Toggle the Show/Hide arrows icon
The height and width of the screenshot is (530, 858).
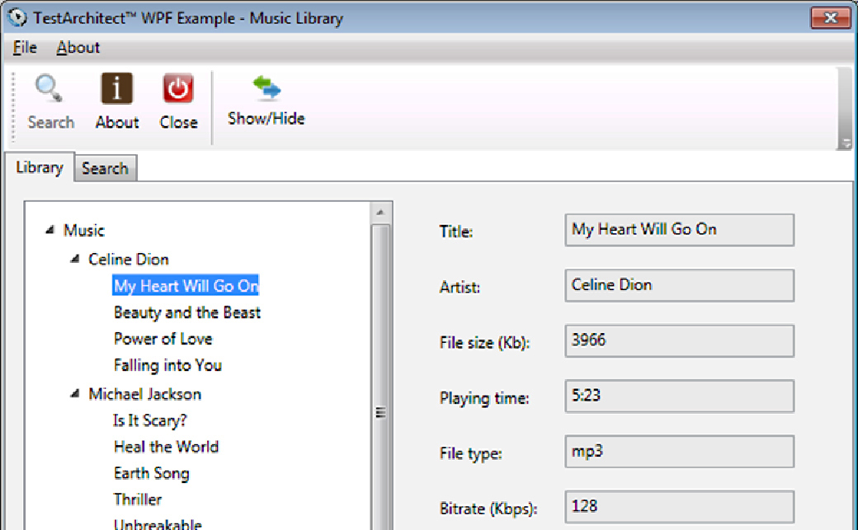(266, 87)
